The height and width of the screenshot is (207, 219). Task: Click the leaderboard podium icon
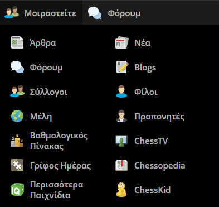(x=17, y=141)
